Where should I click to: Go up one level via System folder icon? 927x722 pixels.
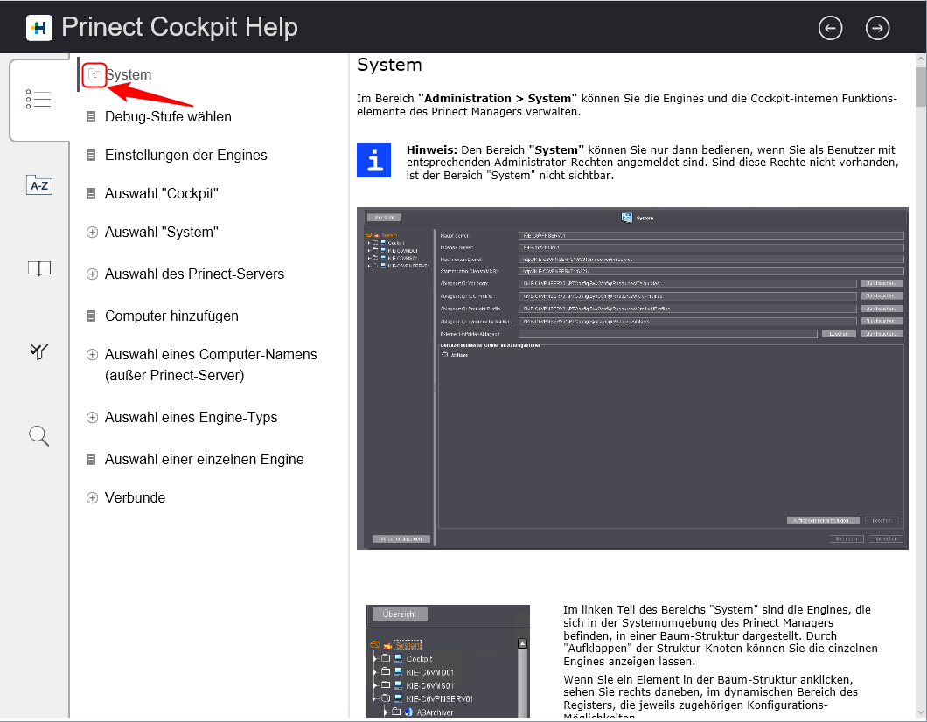(x=94, y=75)
